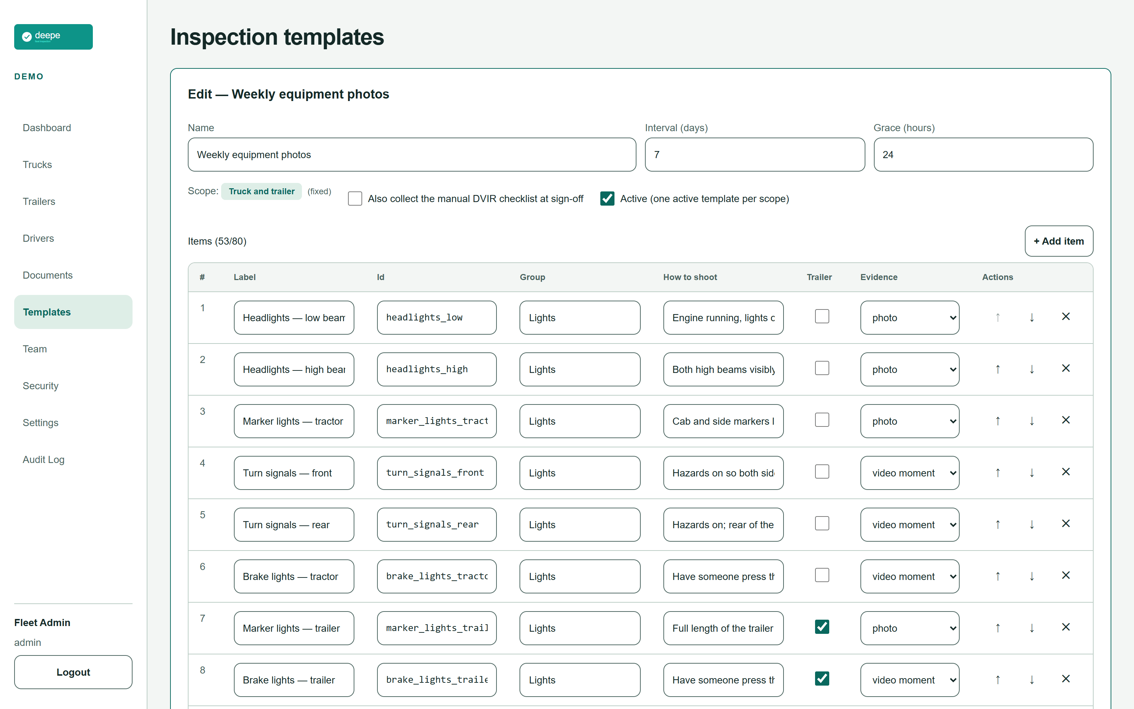
Task: Remove Turn signals front item
Action: coord(1066,472)
